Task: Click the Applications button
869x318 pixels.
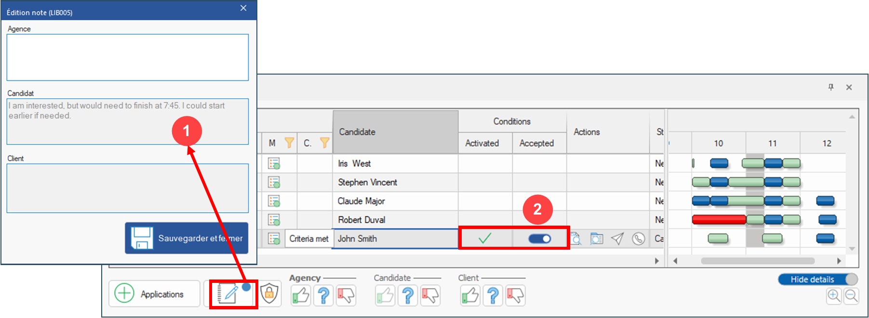Action: (x=154, y=294)
